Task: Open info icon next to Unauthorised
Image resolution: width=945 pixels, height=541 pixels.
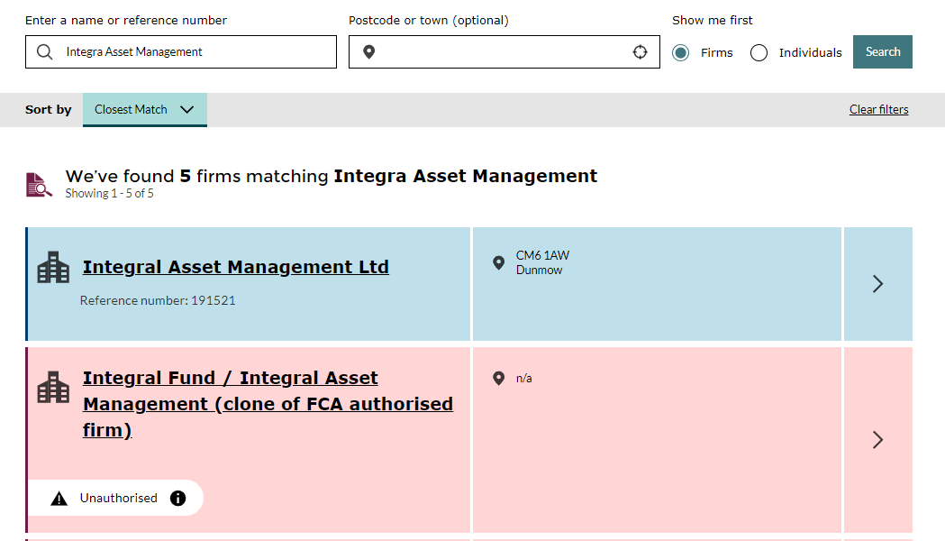Action: [x=177, y=499]
